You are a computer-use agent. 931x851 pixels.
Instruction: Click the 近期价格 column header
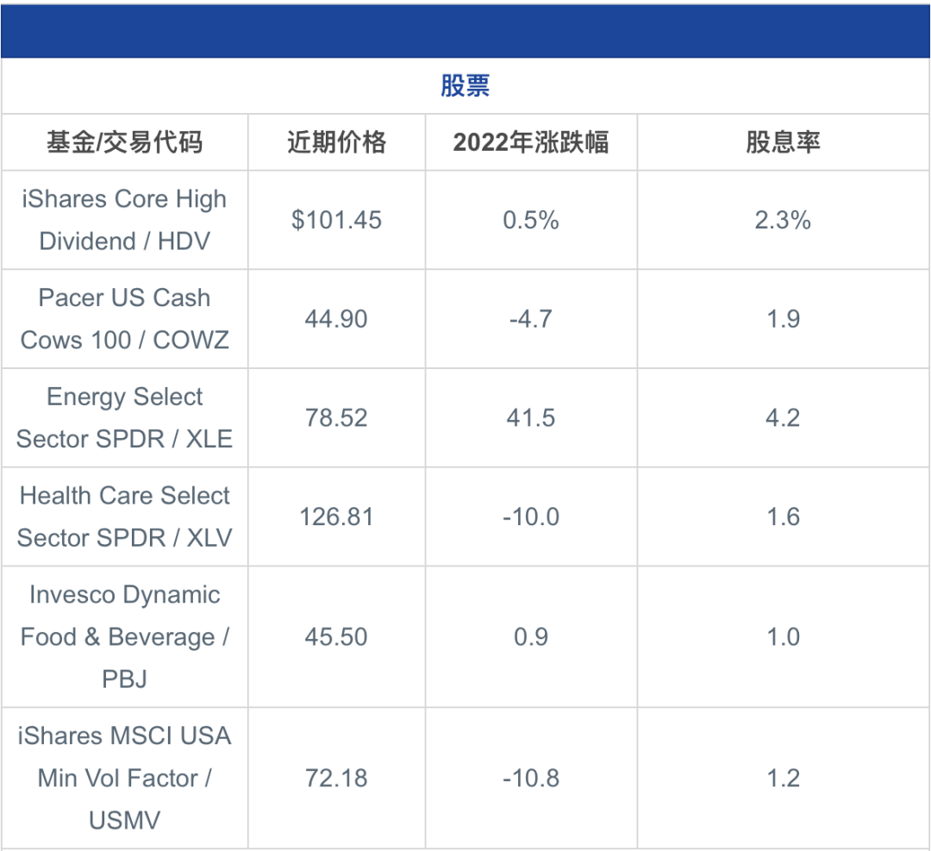click(336, 142)
